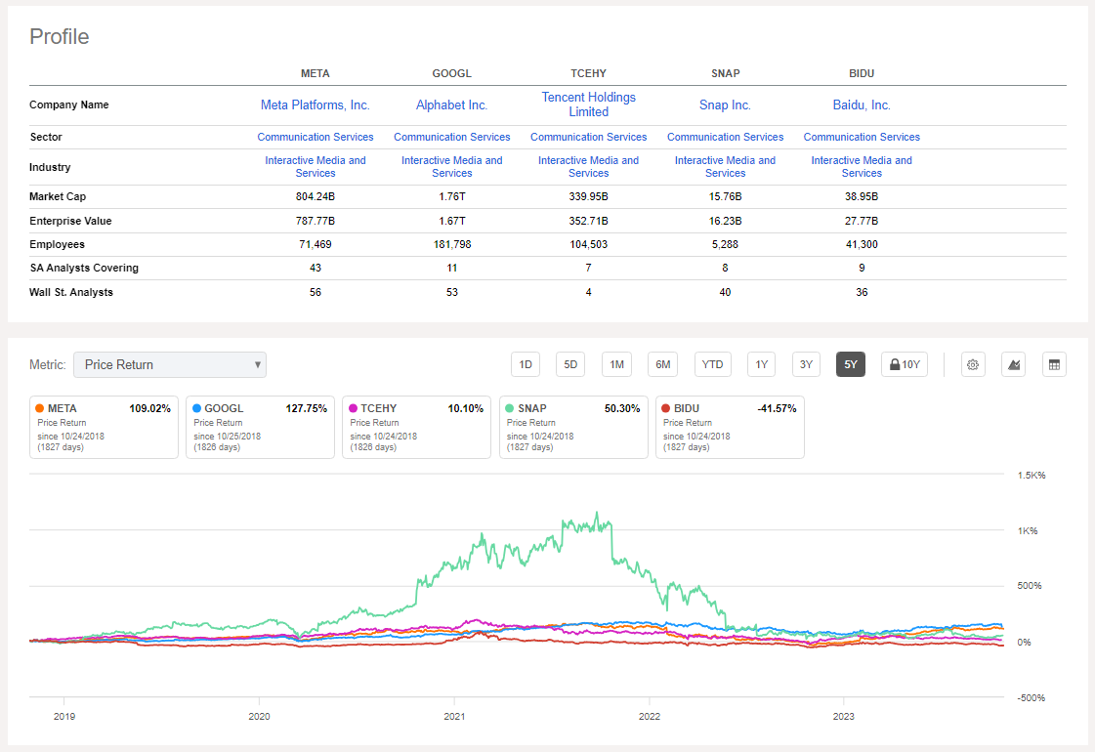Viewport: 1095px width, 752px height.
Task: Show data table view icon
Action: tap(1055, 364)
